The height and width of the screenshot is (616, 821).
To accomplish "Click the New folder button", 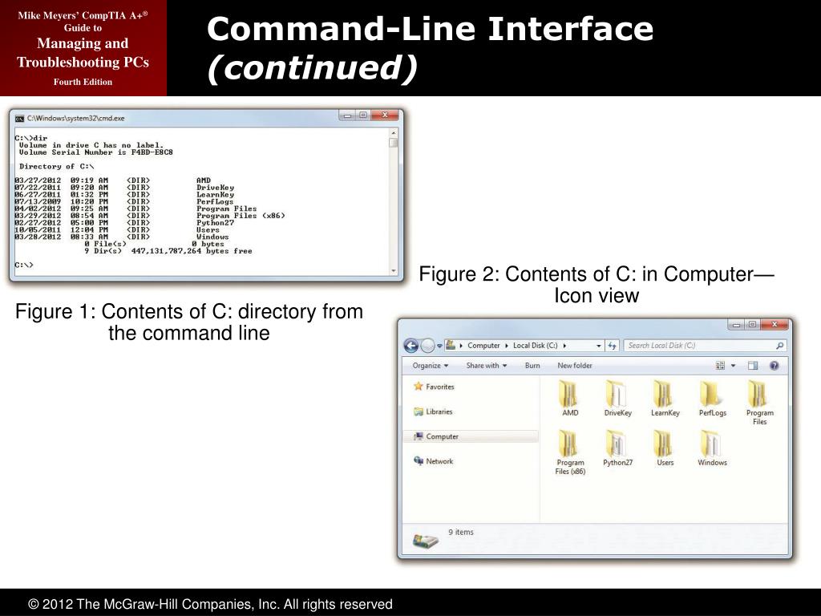I will point(574,366).
